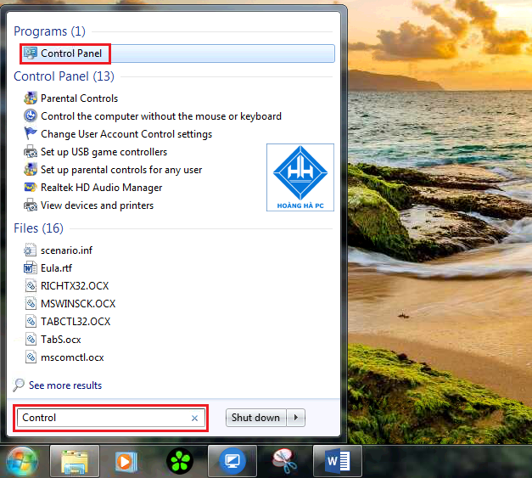Click the Eula.rtf Word file icon
Image resolution: width=532 pixels, height=478 pixels.
pos(31,267)
